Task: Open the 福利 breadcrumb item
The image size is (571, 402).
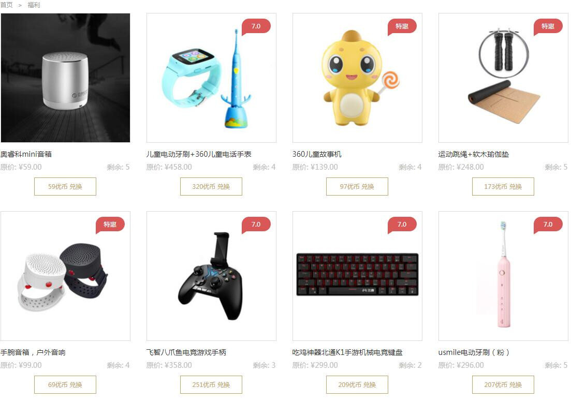Action: point(34,5)
